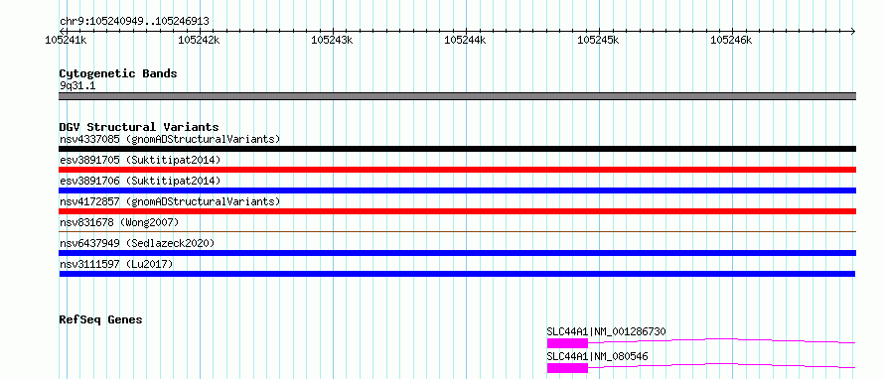Image resolution: width=884 pixels, height=379 pixels.
Task: Click the 105243k ruler tick label
Action: 332,40
